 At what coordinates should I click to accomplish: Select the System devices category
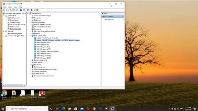[x=39, y=74]
